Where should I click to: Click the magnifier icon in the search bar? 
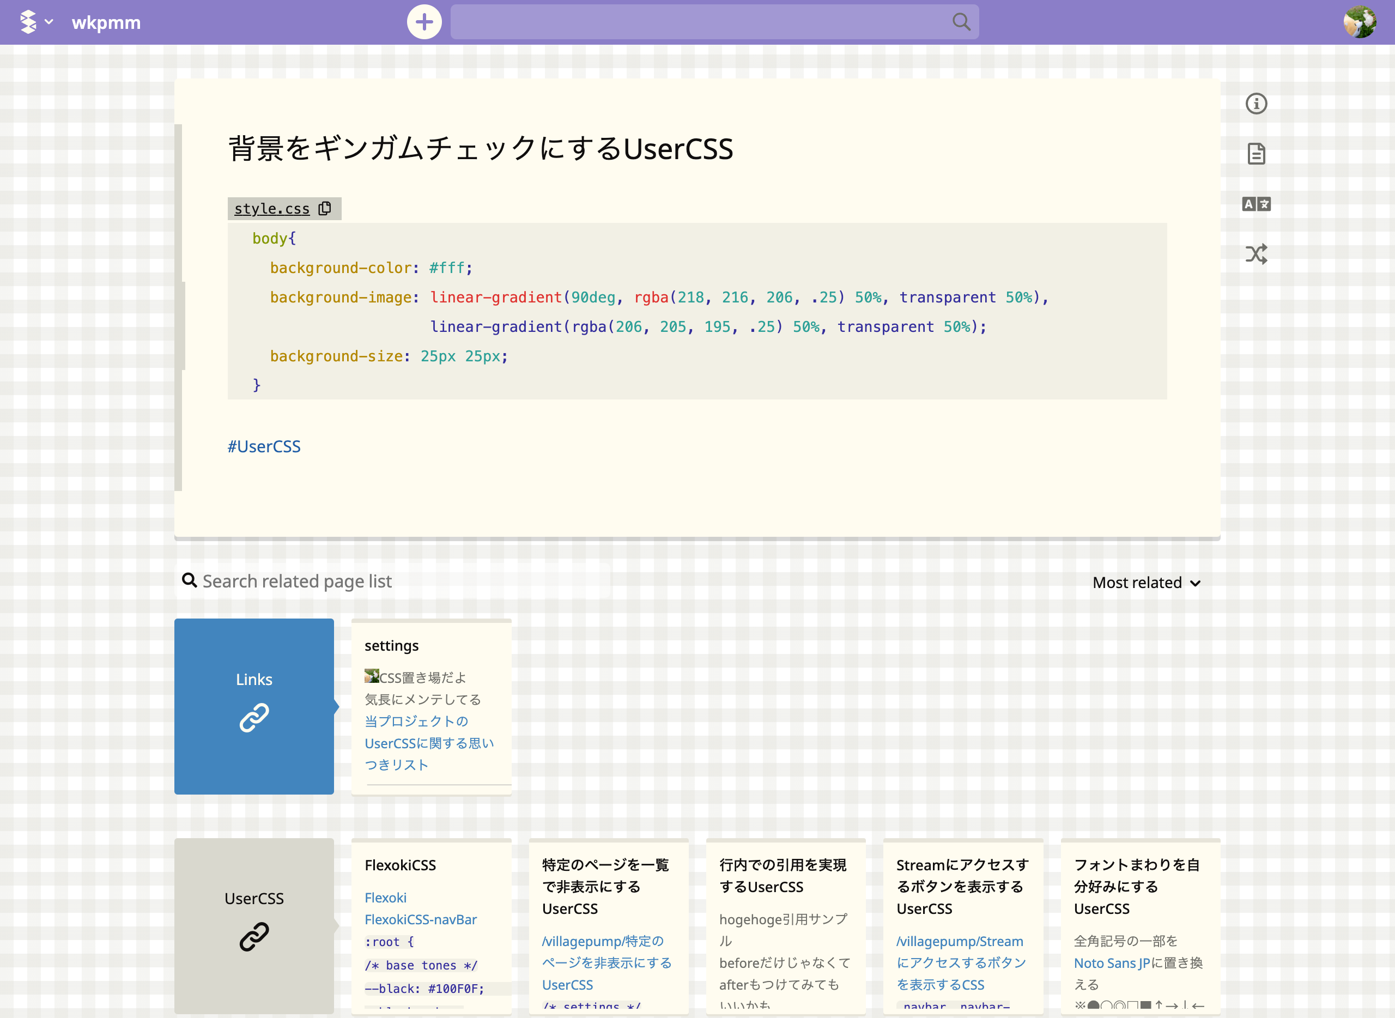point(961,22)
